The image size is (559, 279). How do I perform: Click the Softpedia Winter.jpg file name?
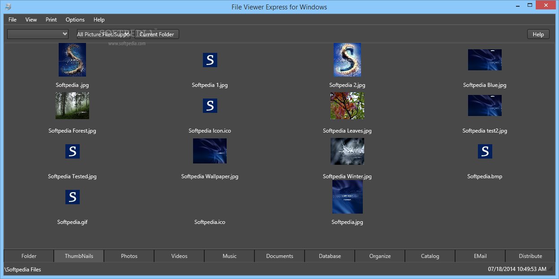coord(348,176)
